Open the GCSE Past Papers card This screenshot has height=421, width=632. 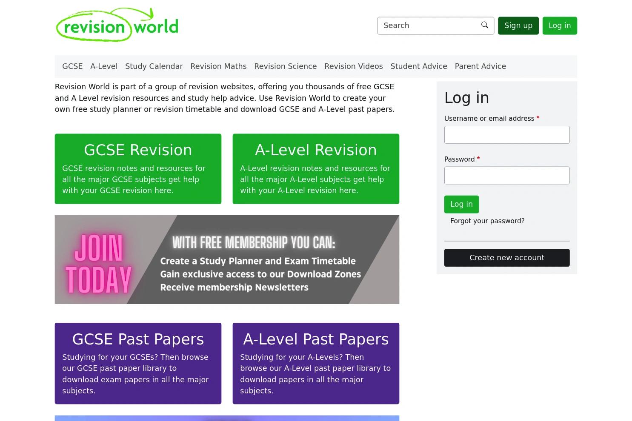pyautogui.click(x=138, y=363)
